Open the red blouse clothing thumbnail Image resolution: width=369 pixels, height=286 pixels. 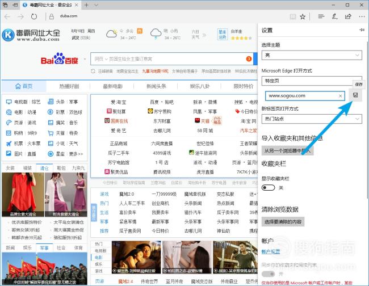(x=23, y=195)
